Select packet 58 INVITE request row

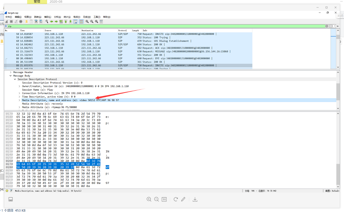[128, 34]
